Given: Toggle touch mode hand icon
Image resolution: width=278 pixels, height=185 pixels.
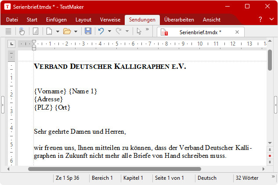Looking at the screenshot, I should (x=22, y=31).
